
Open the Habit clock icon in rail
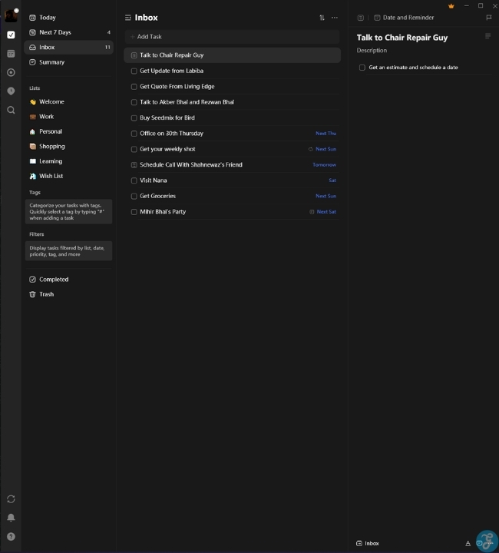11,91
